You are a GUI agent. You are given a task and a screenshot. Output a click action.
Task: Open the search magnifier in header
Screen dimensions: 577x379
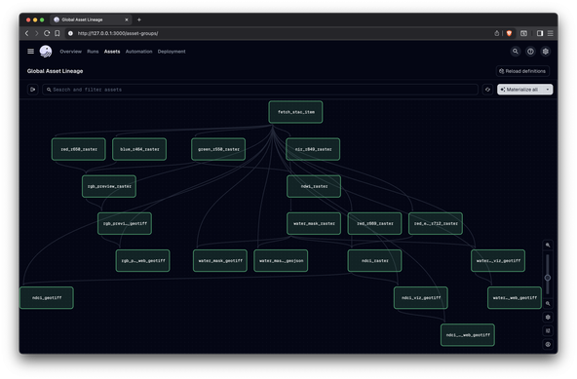tap(516, 52)
